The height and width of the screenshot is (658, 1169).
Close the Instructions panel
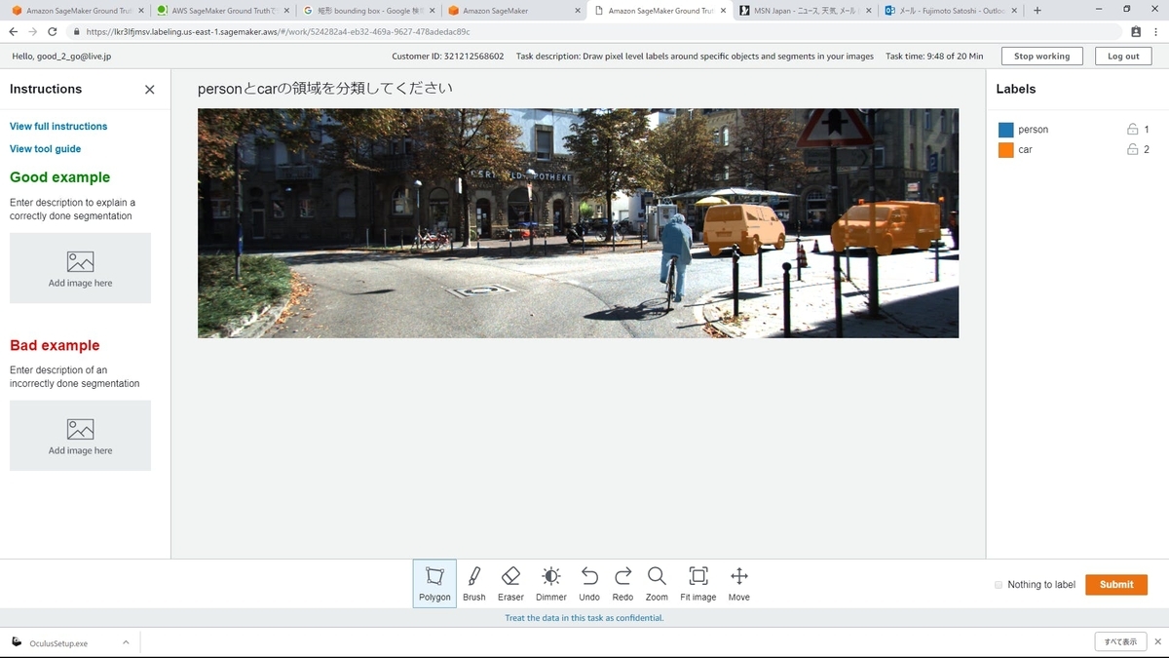pyautogui.click(x=149, y=90)
